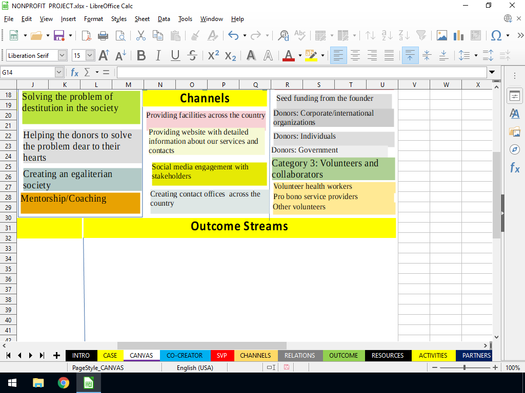
Task: Open the sidebar Styles panel
Action: [x=515, y=114]
